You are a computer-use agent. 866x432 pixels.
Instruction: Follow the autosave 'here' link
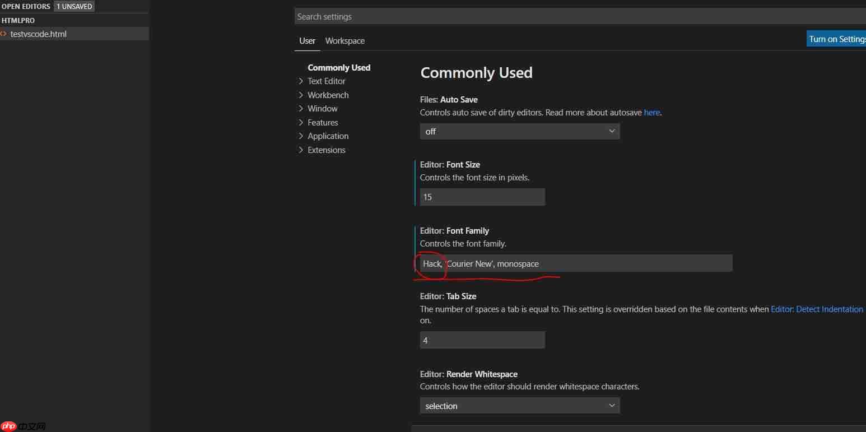[x=652, y=113]
